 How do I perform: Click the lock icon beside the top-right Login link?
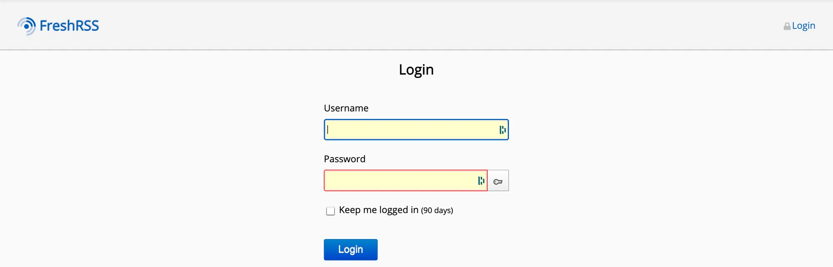coord(786,25)
